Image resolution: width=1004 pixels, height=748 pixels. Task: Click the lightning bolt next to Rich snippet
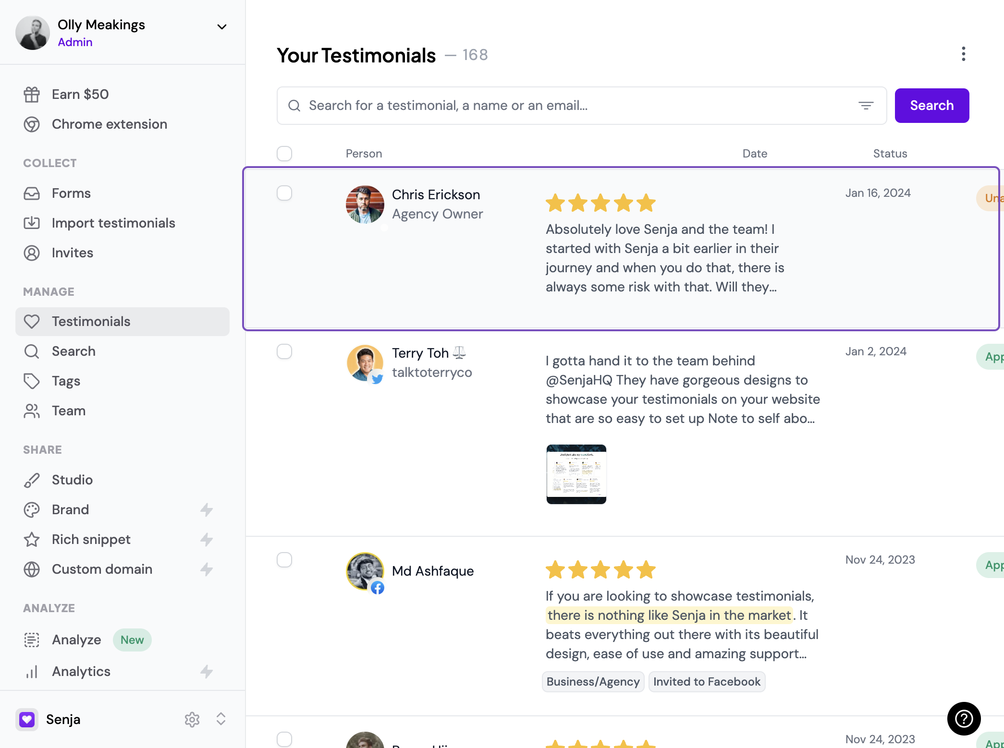tap(207, 540)
